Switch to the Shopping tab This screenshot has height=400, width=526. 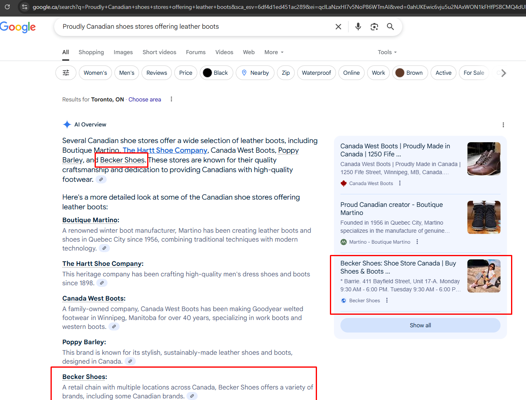tap(91, 52)
